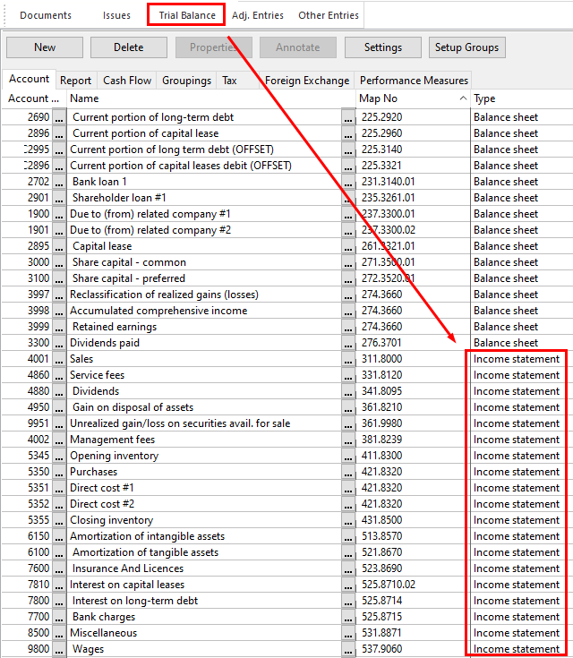Viewport: 573px width, 658px height.
Task: Open map number picker for Service fees
Action: click(348, 375)
